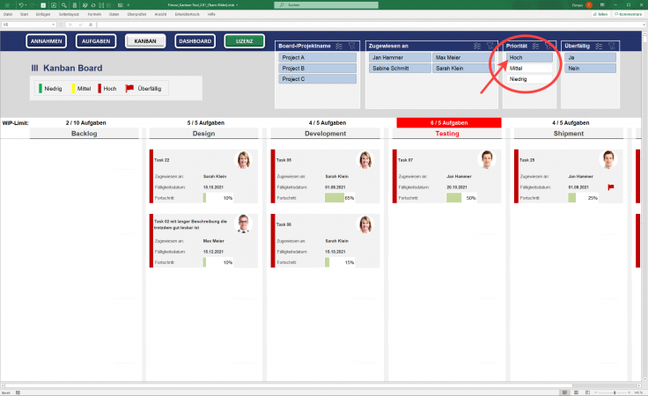Clear the filter in Zugewiesen an slicer

(490, 45)
